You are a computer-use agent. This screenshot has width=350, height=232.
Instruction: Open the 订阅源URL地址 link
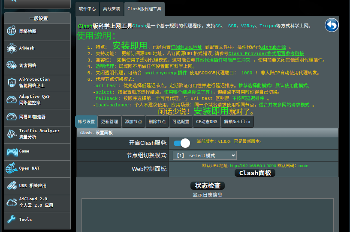pos(186,47)
